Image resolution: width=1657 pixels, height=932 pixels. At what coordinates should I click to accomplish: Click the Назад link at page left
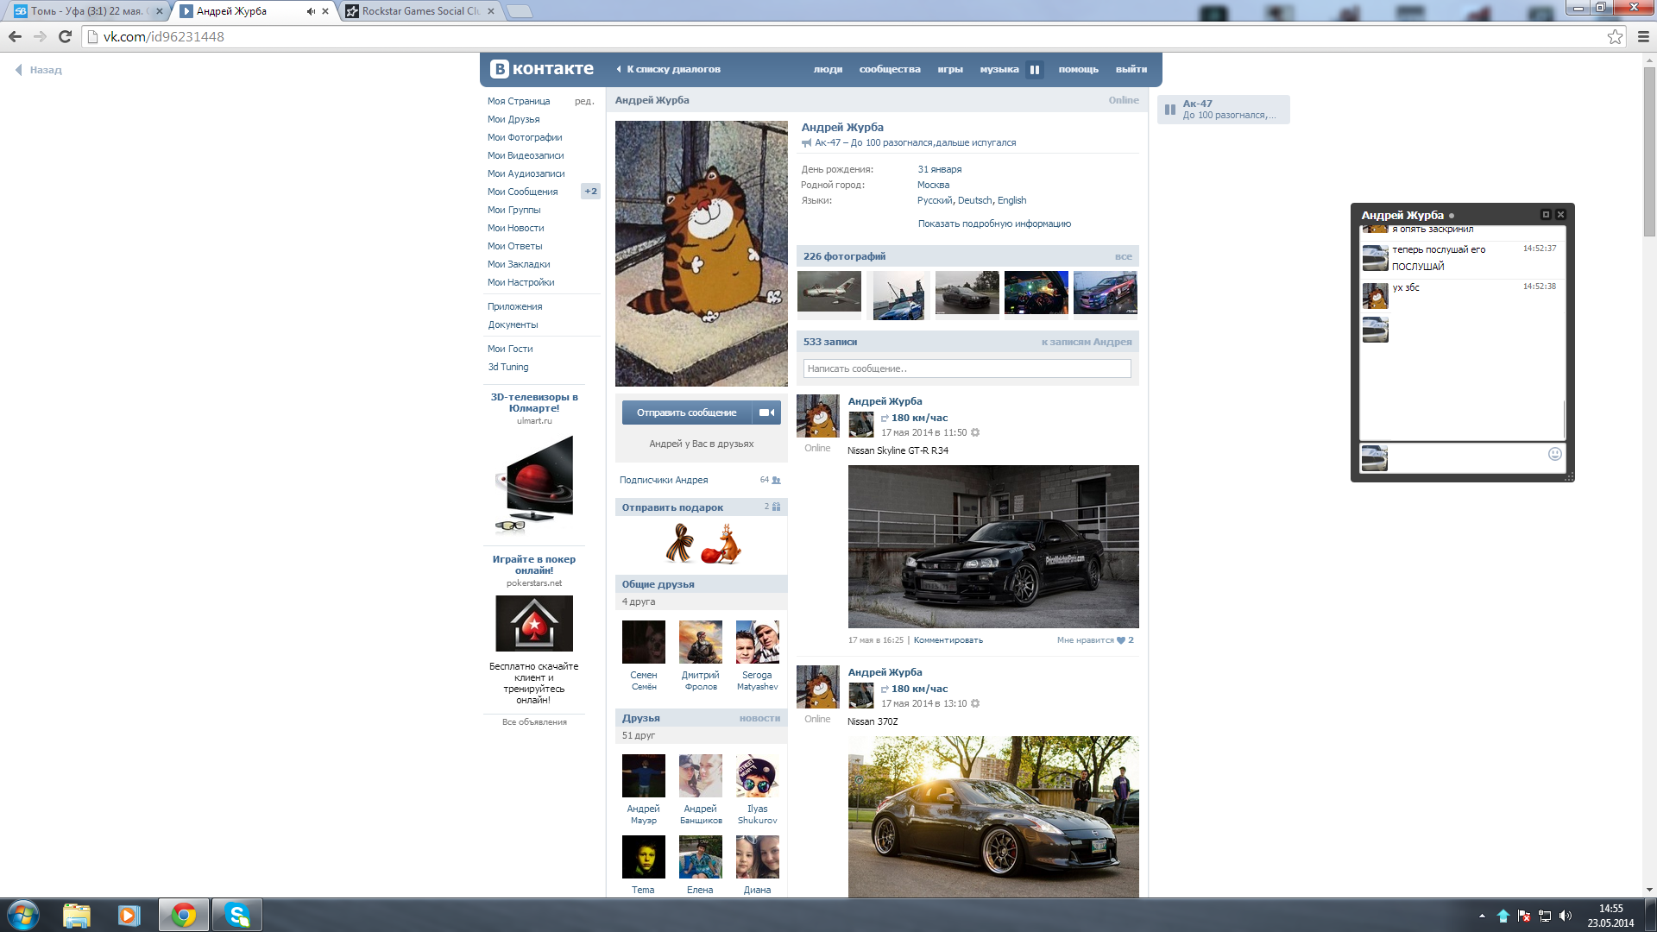39,70
